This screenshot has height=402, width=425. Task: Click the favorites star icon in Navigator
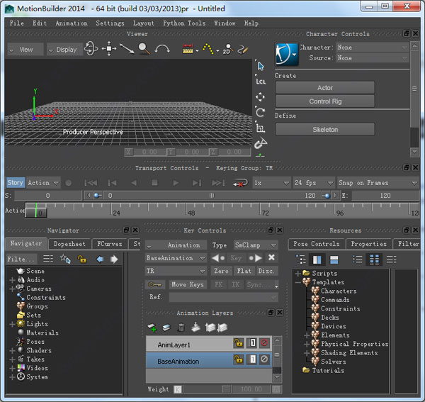tap(65, 259)
